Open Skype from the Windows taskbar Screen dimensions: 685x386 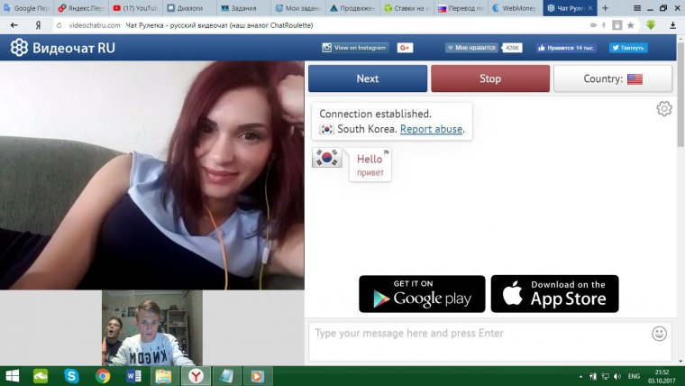71,375
